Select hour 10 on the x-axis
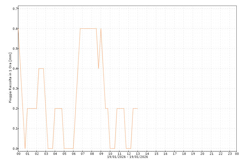This screenshot has height=161, width=242. point(110,154)
